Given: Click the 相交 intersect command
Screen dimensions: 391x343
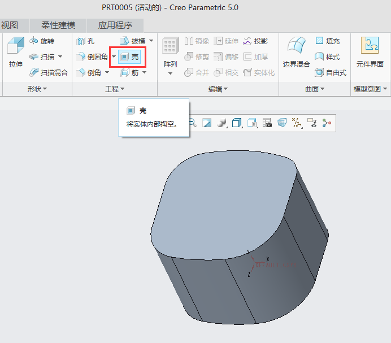Looking at the screenshot, I should click(x=226, y=72).
